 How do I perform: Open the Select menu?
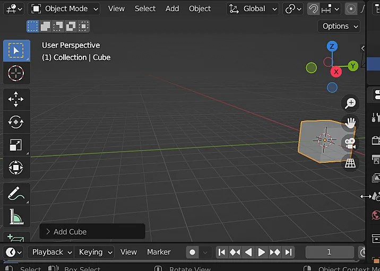(145, 8)
